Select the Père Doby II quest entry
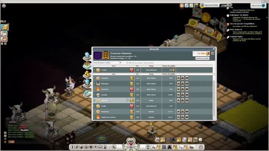269x151 pixels. click(236, 30)
